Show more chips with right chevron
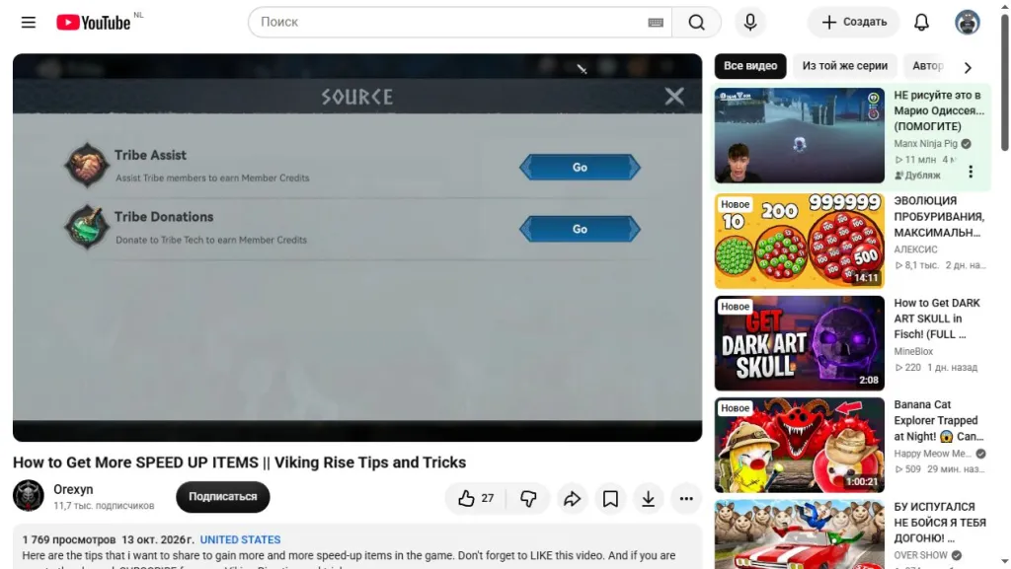This screenshot has height=569, width=1011. point(968,67)
